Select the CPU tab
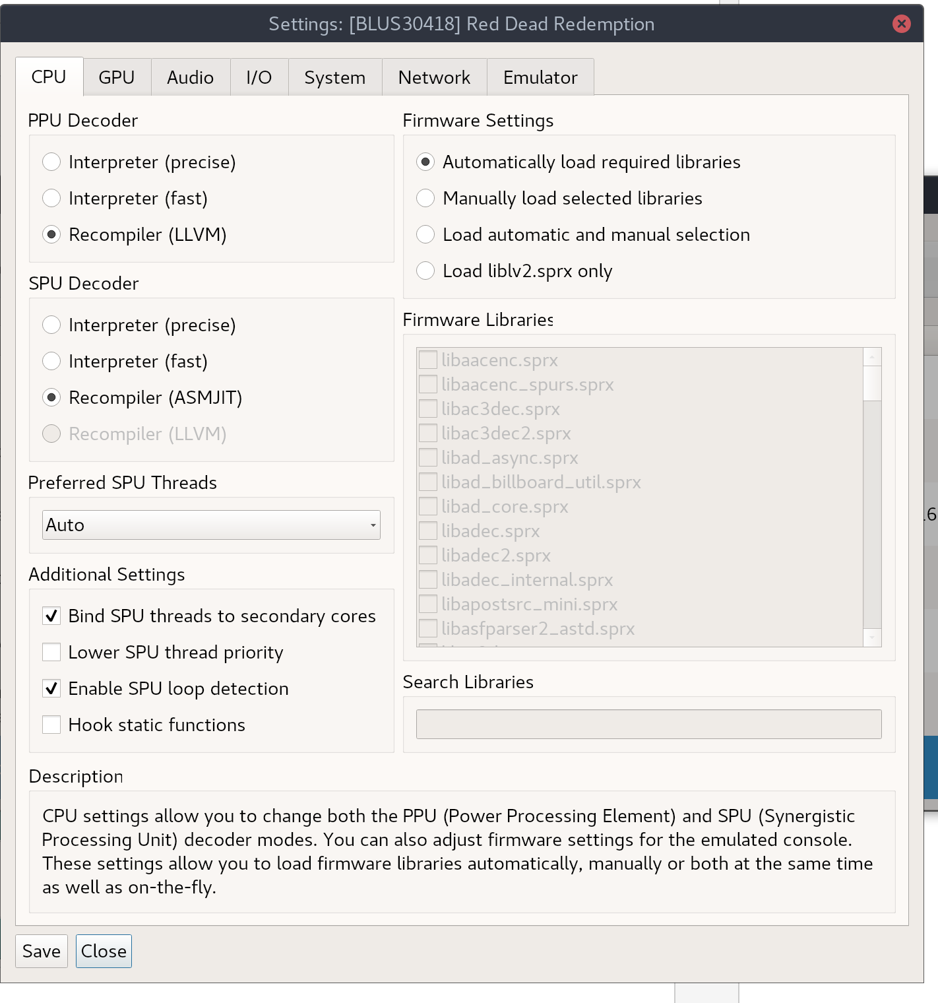This screenshot has width=938, height=1003. pos(49,77)
